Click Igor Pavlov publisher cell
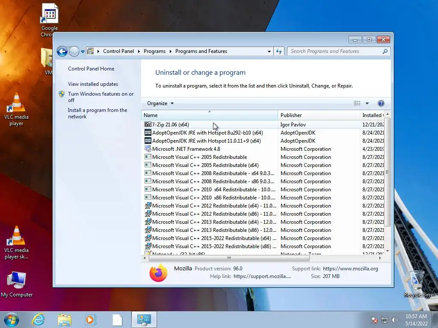Screen dimensions: 438x328 click(x=293, y=125)
